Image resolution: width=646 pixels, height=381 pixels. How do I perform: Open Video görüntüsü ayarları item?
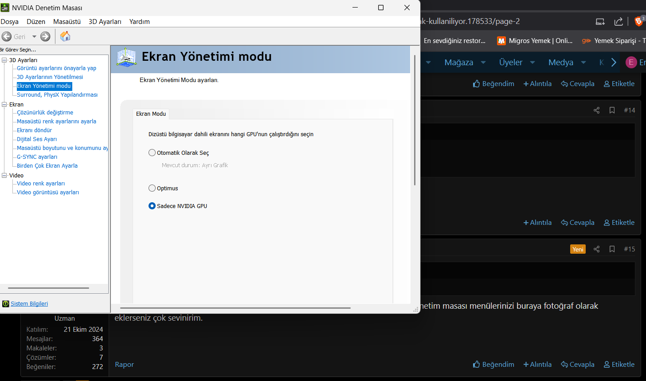48,192
